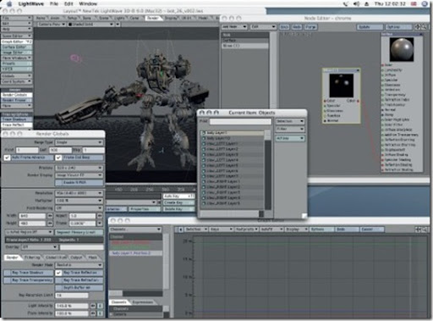Open the Surface Editor from sidebar
The width and height of the screenshot is (433, 321).
(17, 47)
